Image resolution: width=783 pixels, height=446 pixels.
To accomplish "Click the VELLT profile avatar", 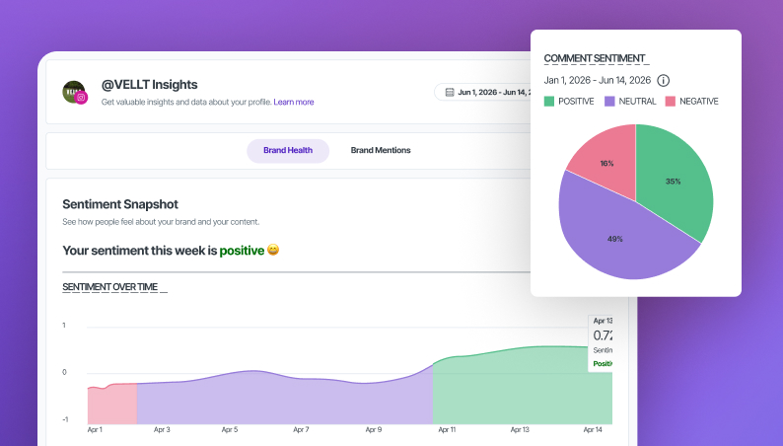I will coord(73,92).
